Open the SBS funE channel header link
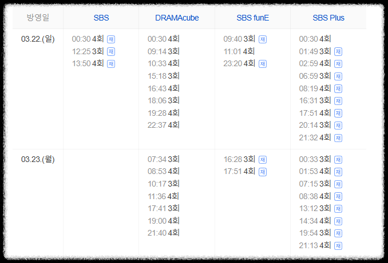The image size is (388, 263). coord(252,18)
